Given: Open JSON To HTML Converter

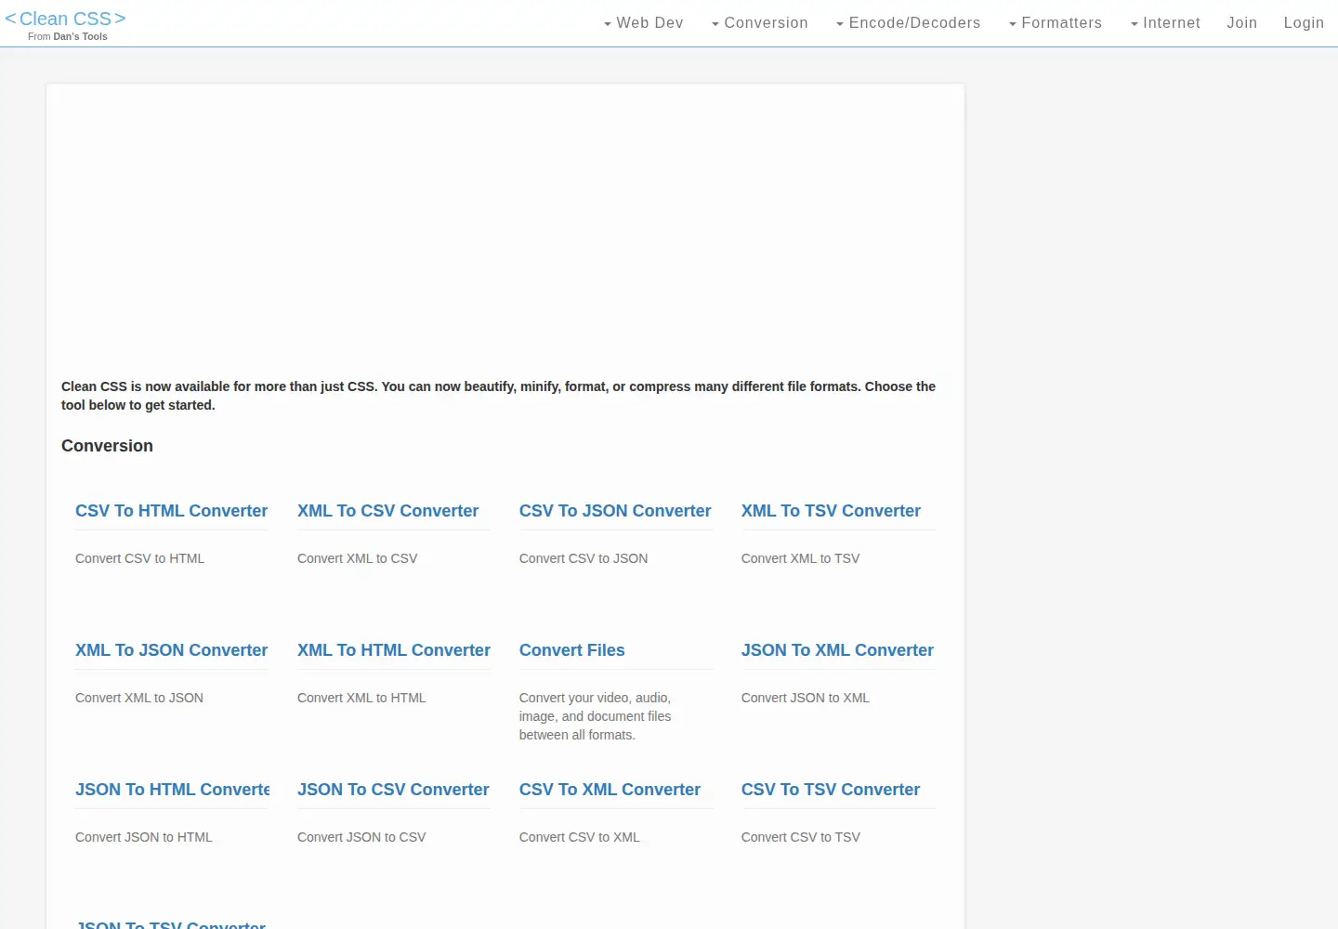Looking at the screenshot, I should pyautogui.click(x=173, y=790).
